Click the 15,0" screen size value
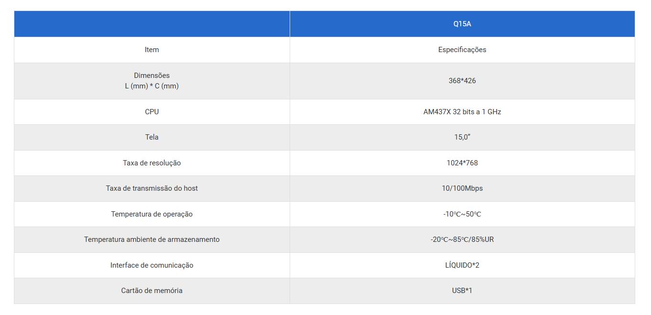The width and height of the screenshot is (651, 315). pyautogui.click(x=462, y=137)
